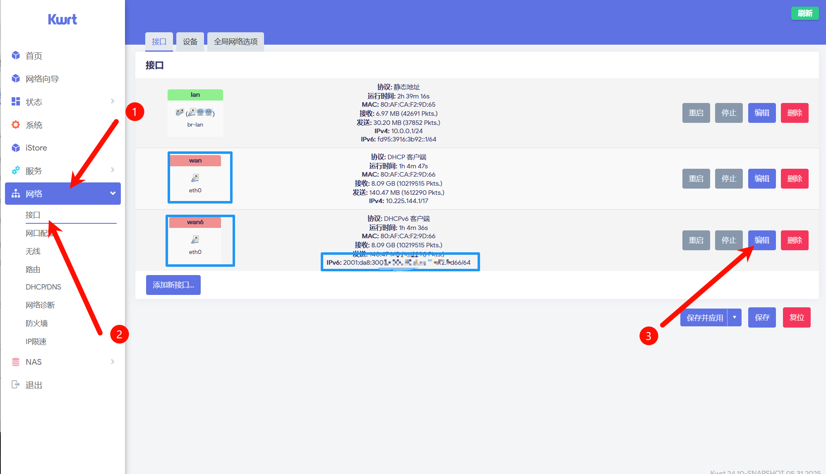The width and height of the screenshot is (826, 474).
Task: Click the iStore cube icon
Action: 16,148
